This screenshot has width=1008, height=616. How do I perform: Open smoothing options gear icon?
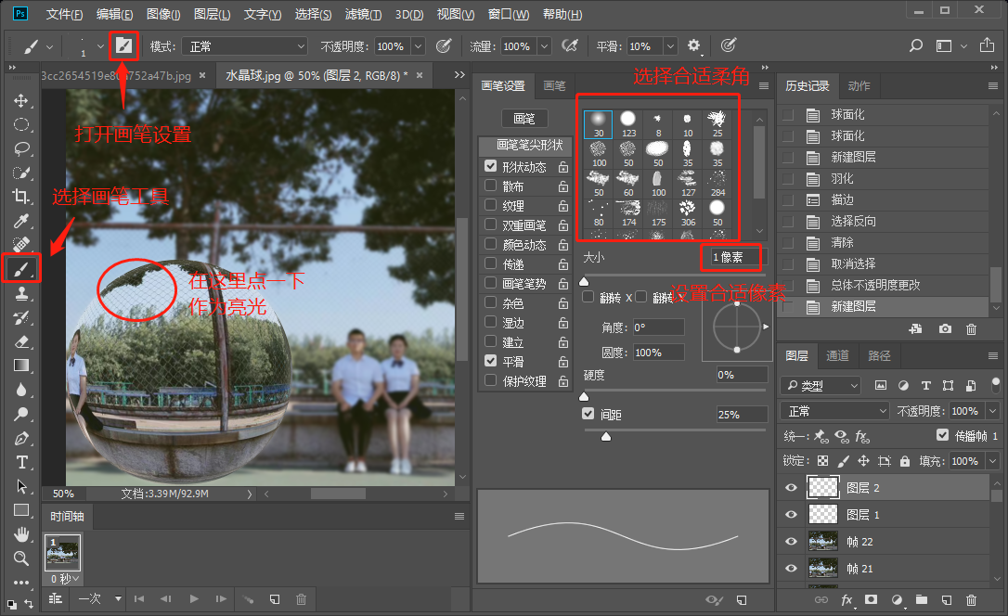click(x=693, y=45)
